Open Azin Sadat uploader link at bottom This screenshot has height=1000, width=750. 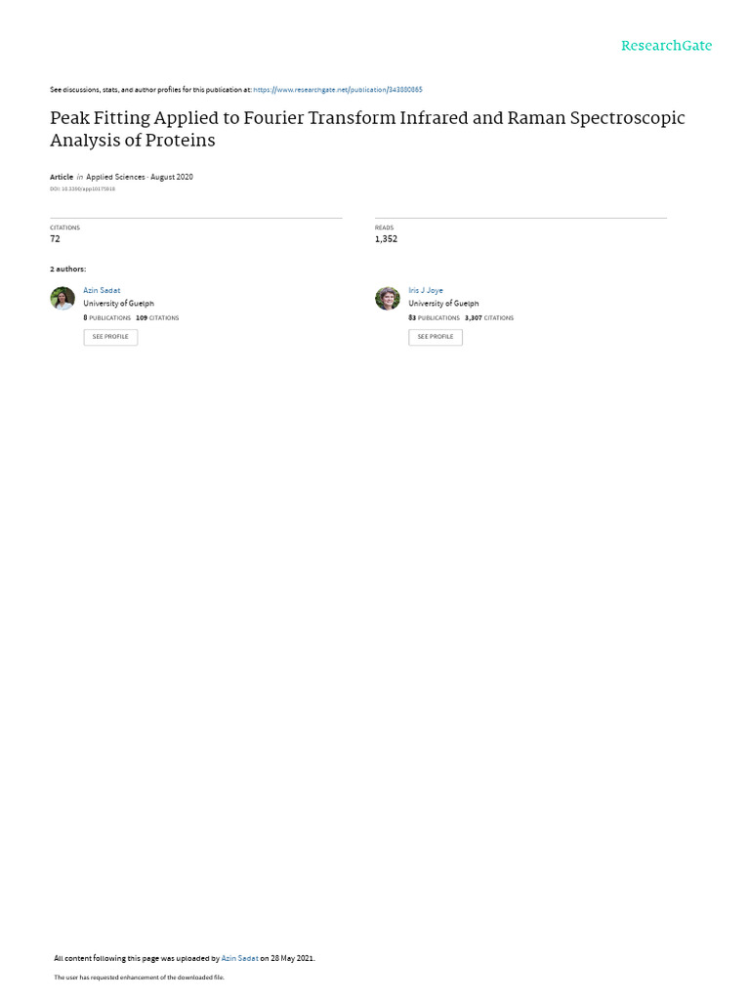coord(239,958)
